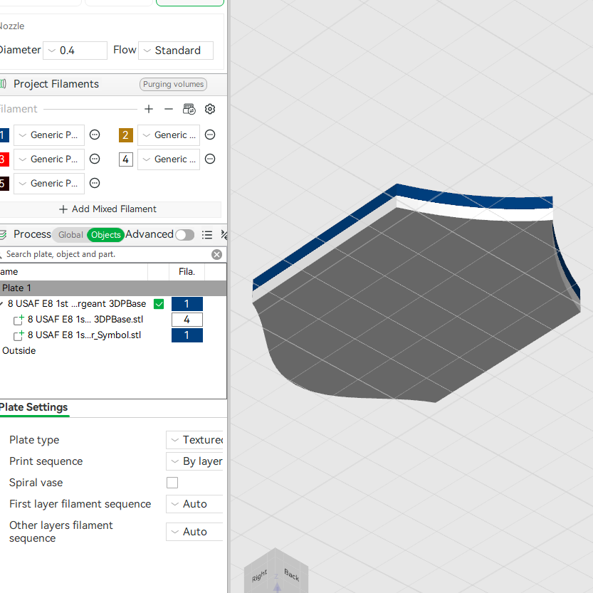Click filament 1 blue color swatch

4,135
